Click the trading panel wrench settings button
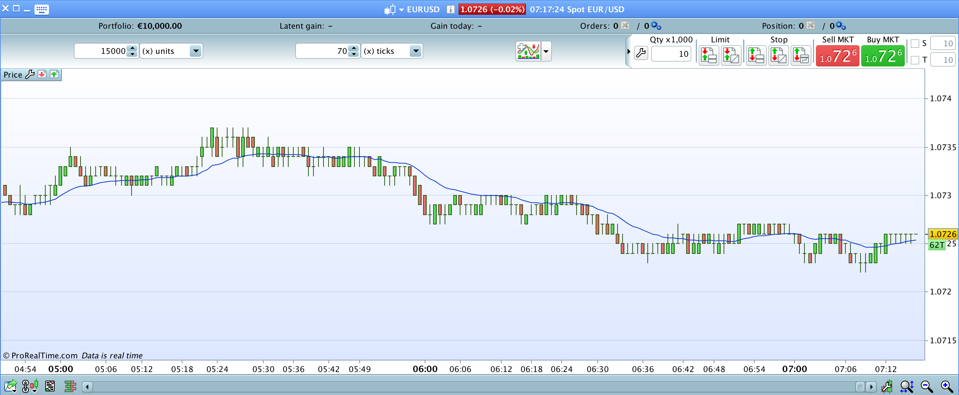 [641, 53]
